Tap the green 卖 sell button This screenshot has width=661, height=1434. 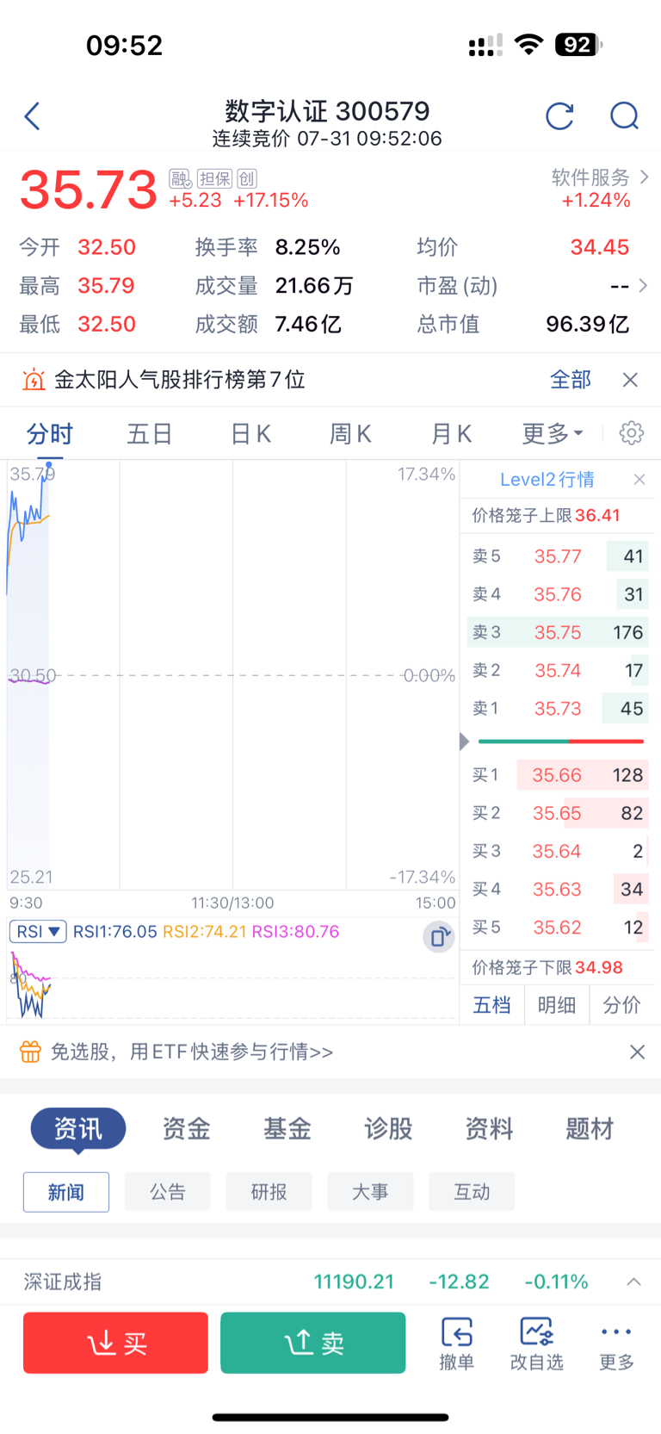[x=313, y=1343]
